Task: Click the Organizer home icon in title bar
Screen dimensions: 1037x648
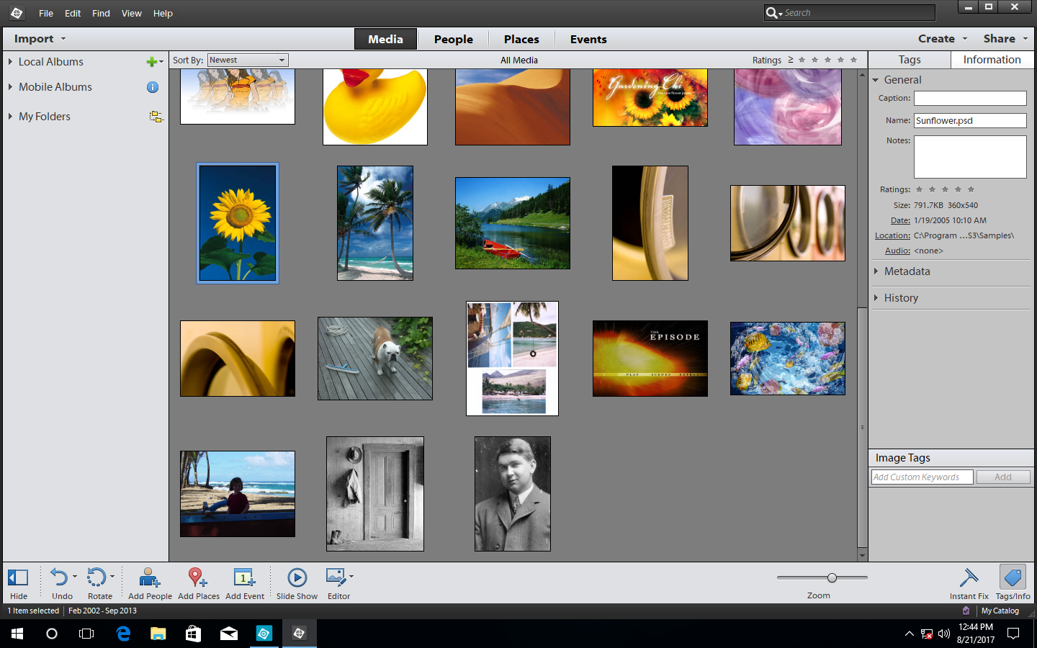Action: point(17,13)
